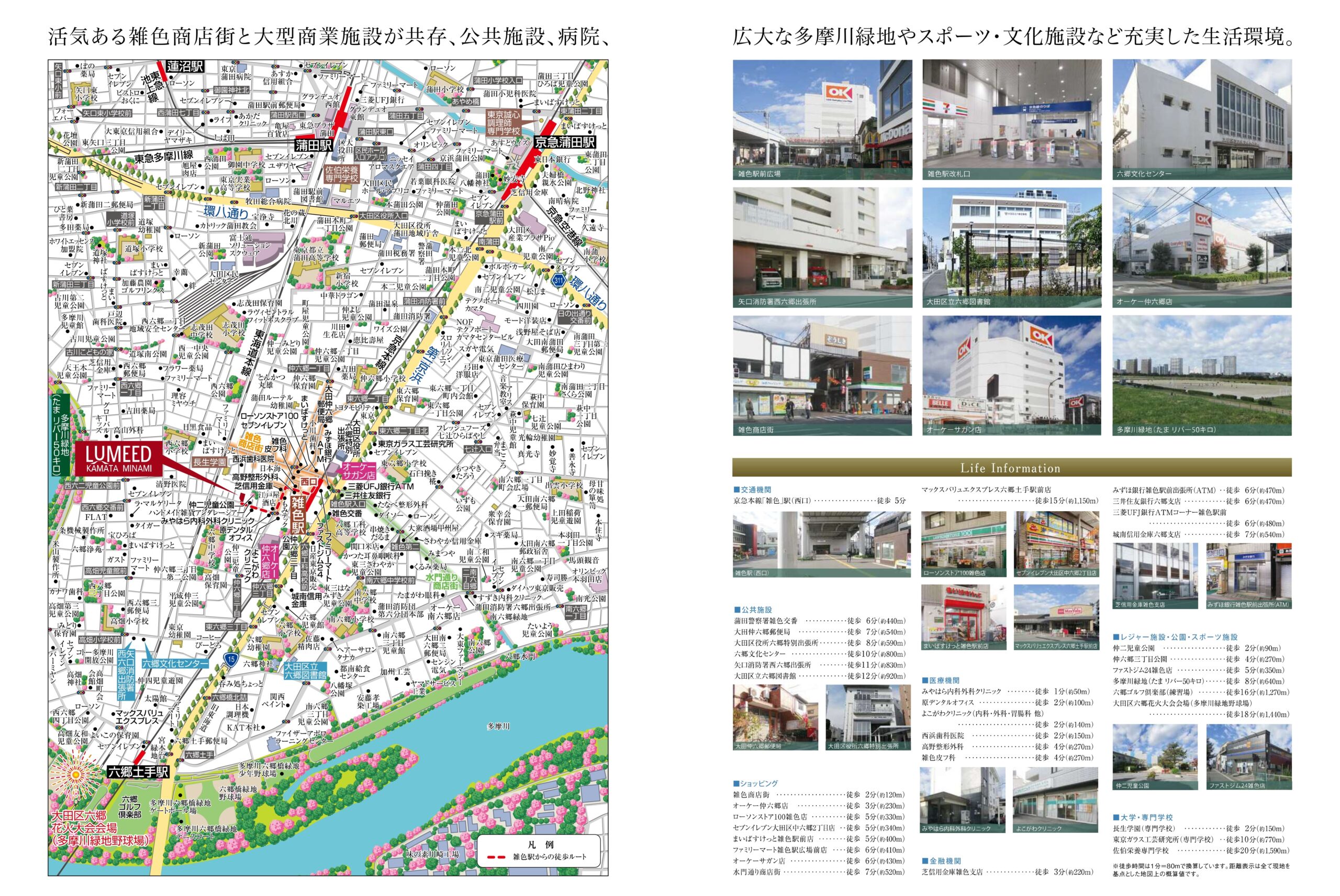View the 仲二児童公園 photo
The width and height of the screenshot is (1340, 896).
pos(1155,757)
